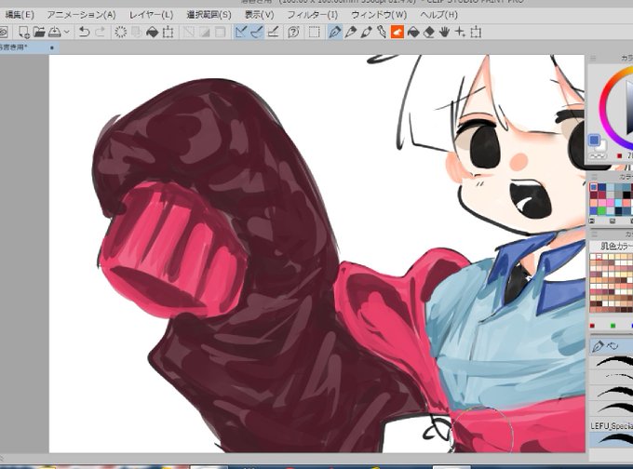Open the 表示(V) menu
Screen dimensions: 633x469
coord(259,15)
